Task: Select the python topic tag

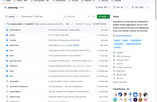Action: [x=117, y=41]
